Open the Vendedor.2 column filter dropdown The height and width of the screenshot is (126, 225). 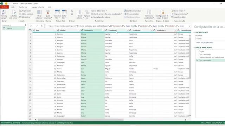[x=127, y=30]
